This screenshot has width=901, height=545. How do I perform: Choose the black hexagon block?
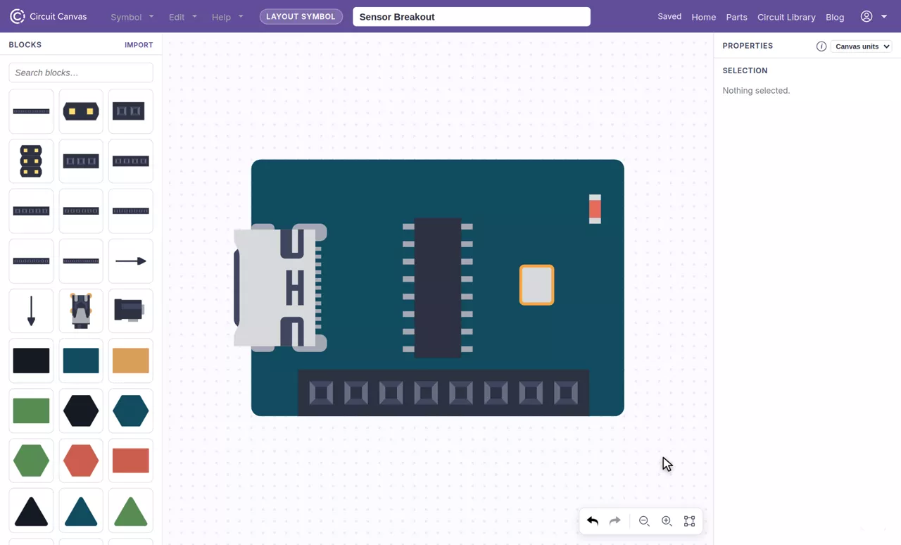81,411
